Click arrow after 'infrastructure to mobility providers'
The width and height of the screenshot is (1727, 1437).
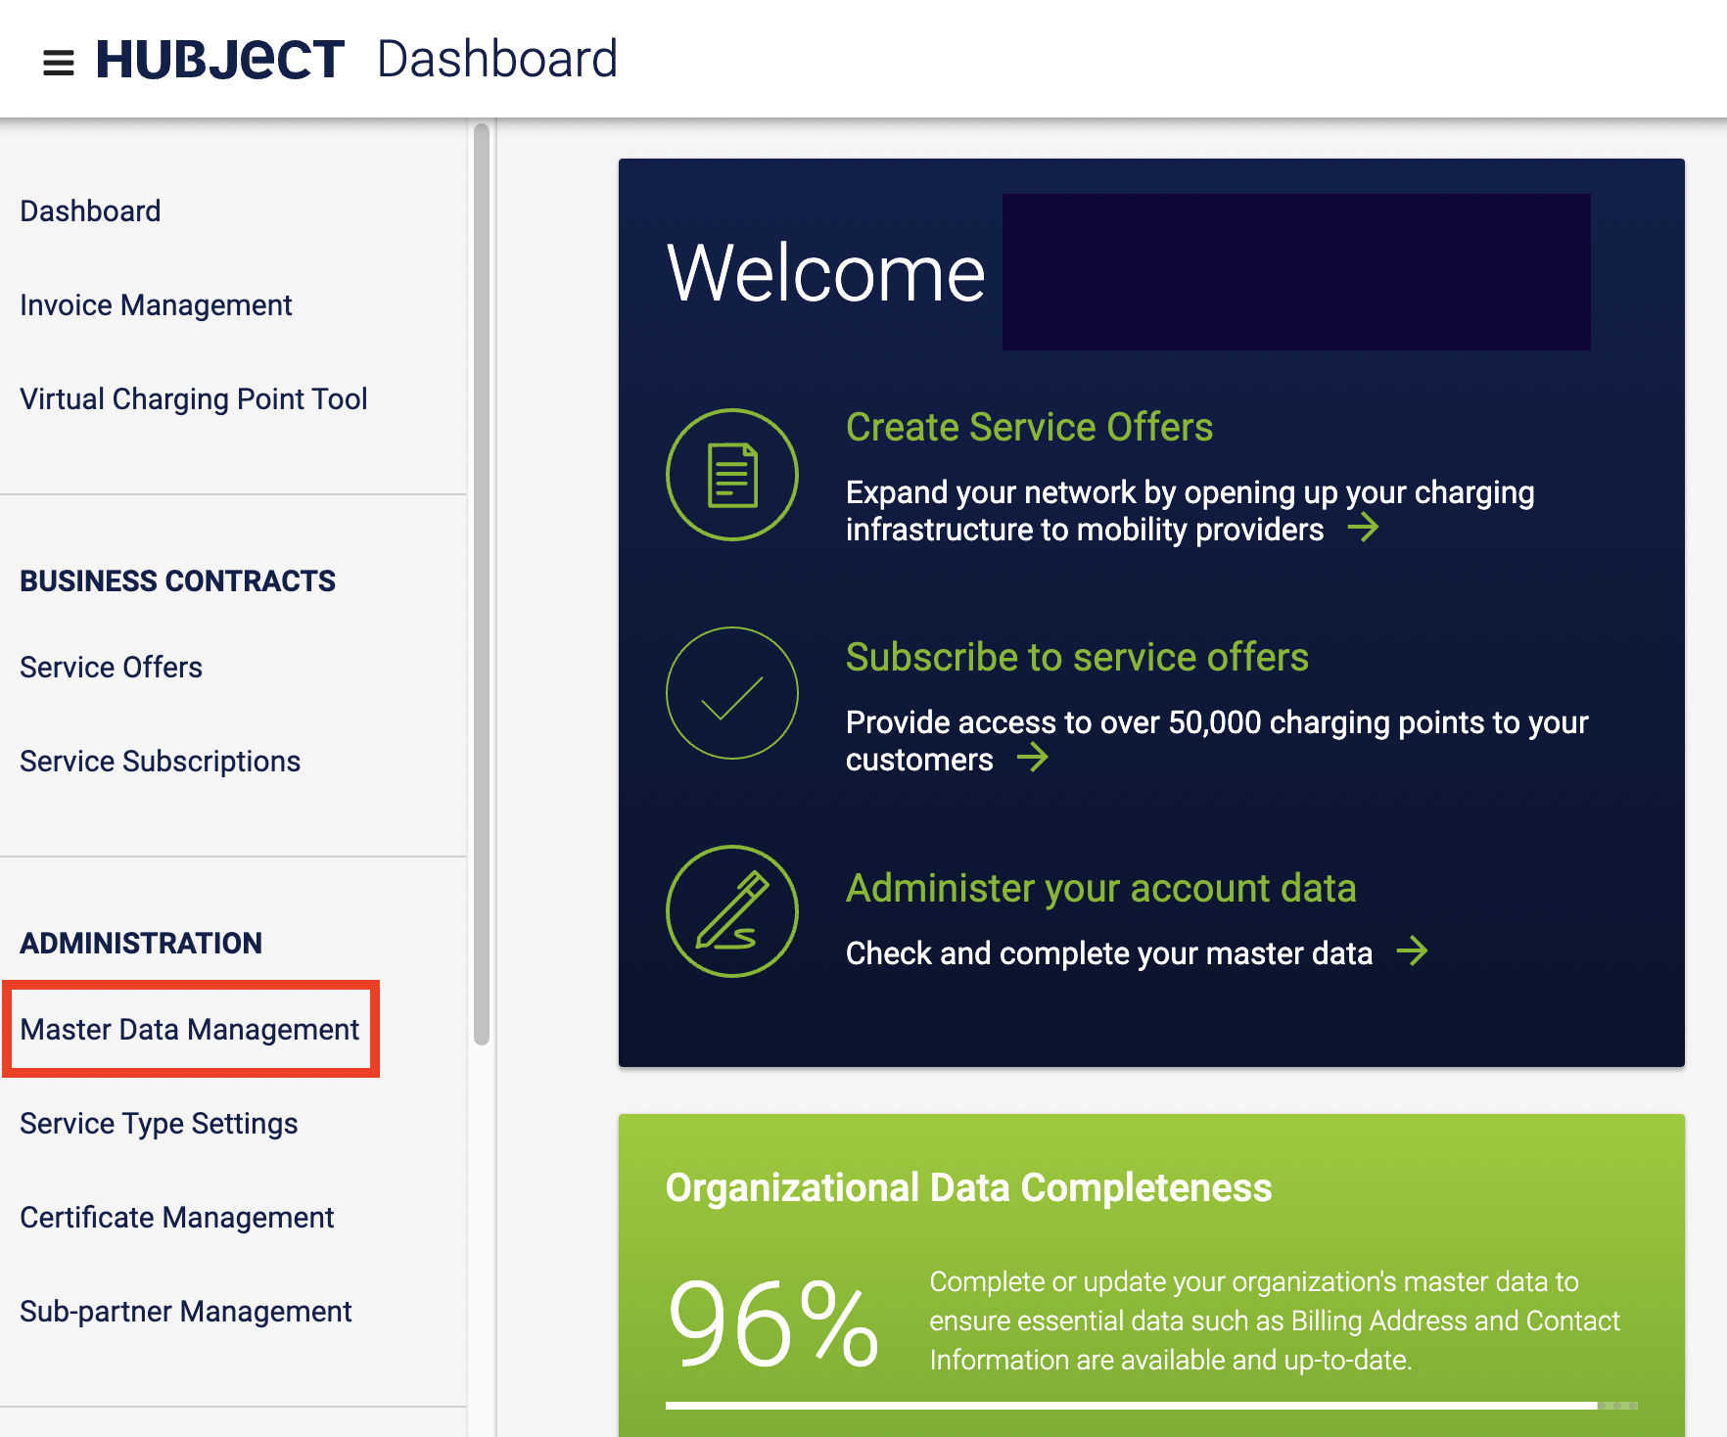pos(1363,529)
